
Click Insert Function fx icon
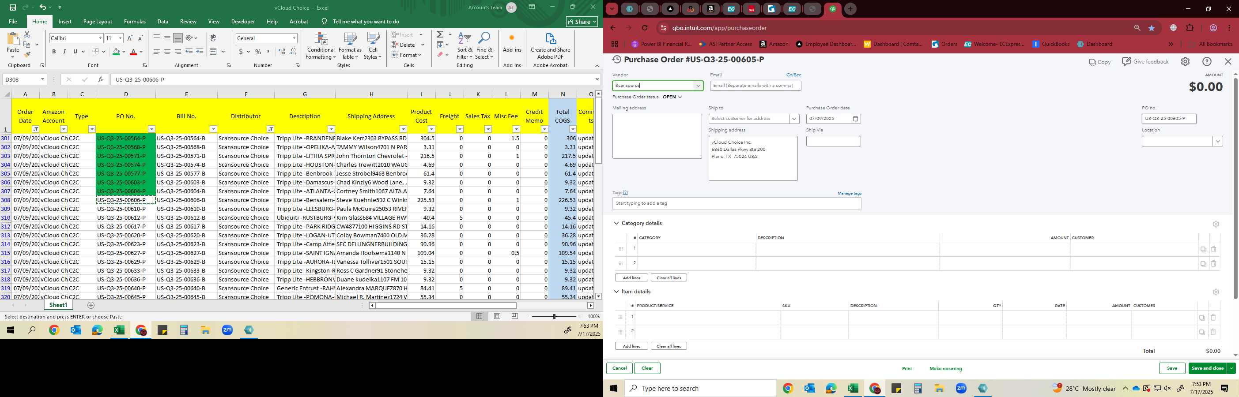pos(100,79)
